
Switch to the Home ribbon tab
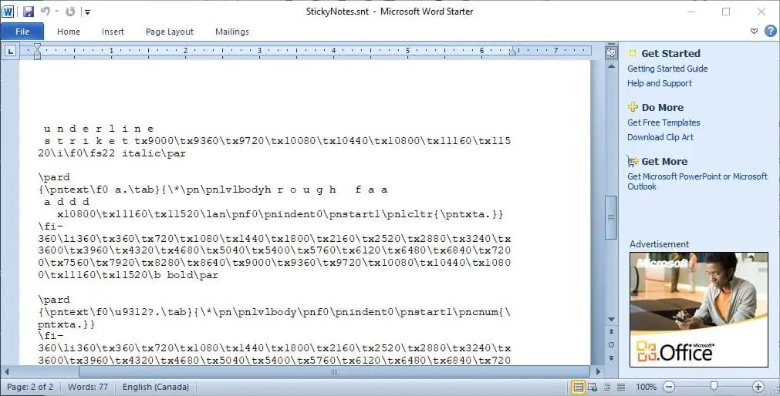pyautogui.click(x=69, y=32)
